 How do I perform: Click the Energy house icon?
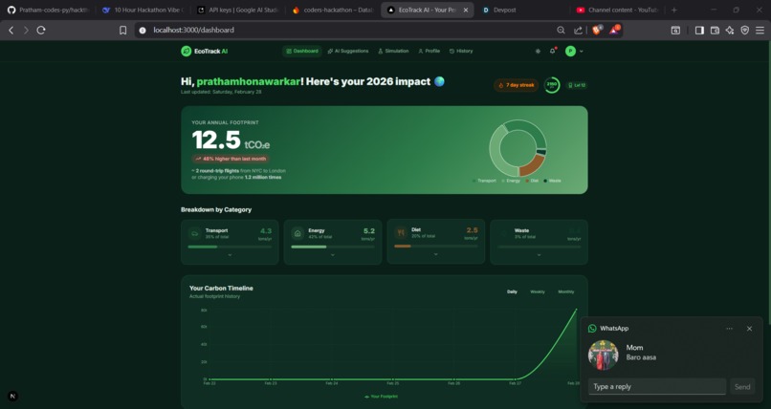point(297,234)
